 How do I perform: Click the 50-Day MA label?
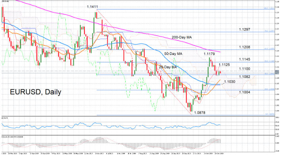click(173, 54)
